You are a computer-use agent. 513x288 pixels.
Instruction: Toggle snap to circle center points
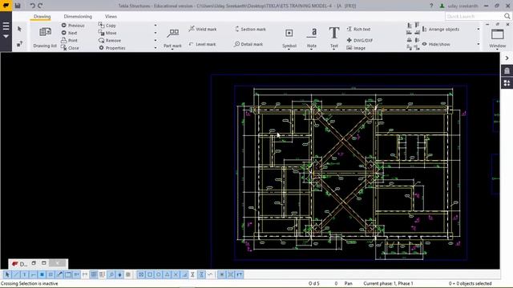coord(159,274)
